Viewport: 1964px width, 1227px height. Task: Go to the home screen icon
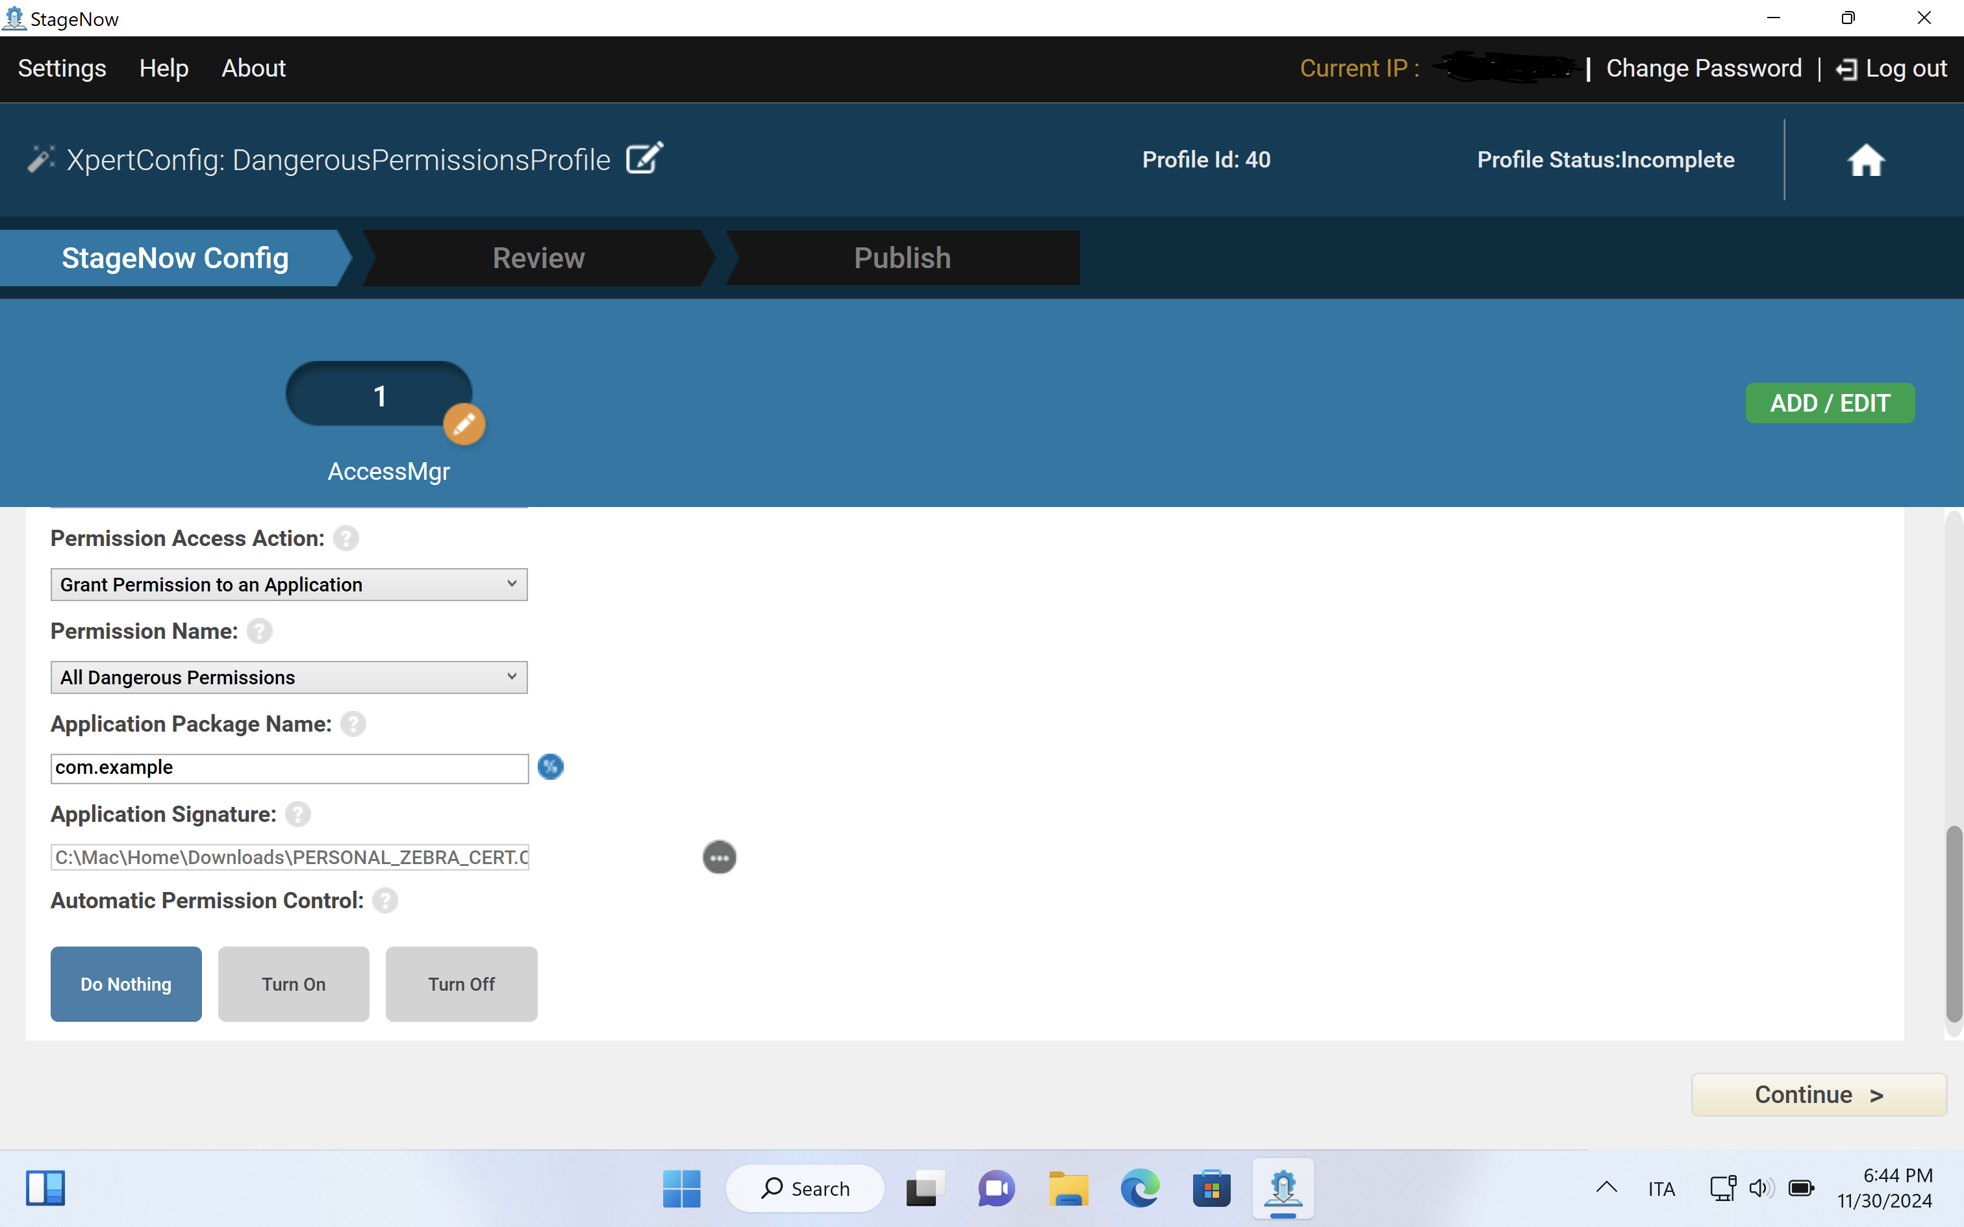[1866, 160]
